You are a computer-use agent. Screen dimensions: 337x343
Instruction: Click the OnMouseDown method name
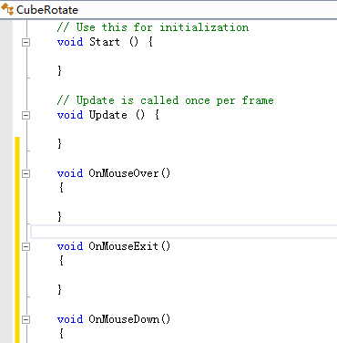(x=124, y=319)
